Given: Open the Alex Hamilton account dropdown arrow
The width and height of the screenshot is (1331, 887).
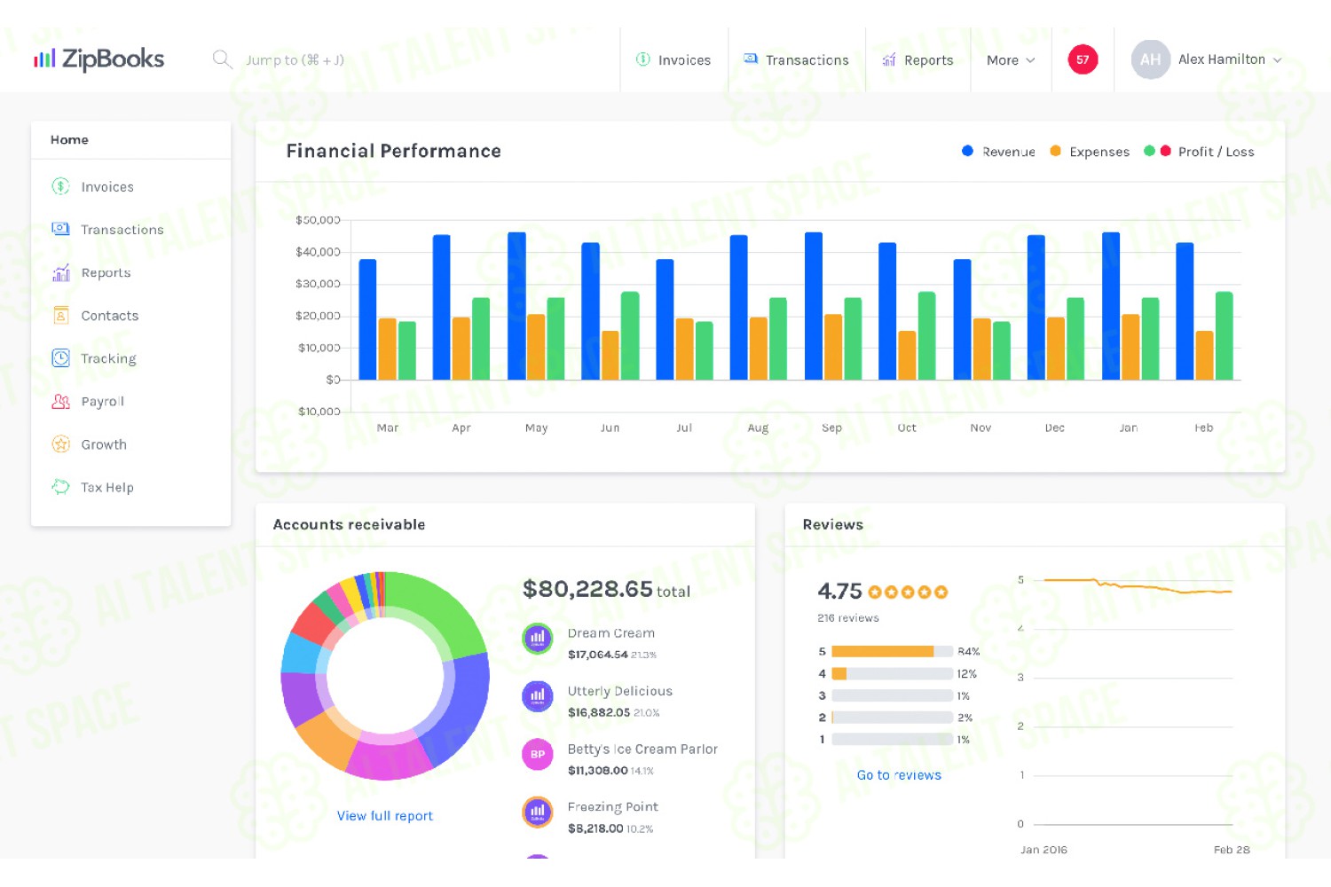Looking at the screenshot, I should (1278, 60).
